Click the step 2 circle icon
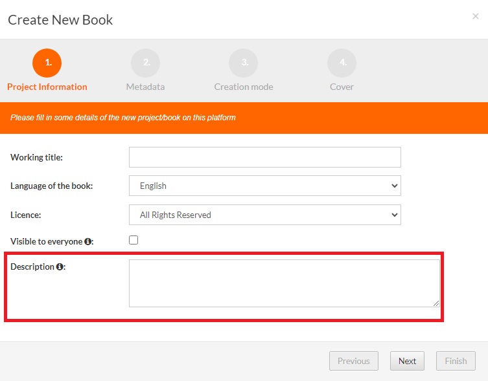 (x=145, y=63)
